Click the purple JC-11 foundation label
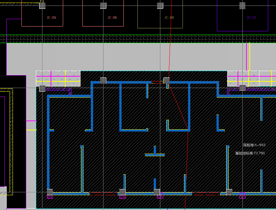Screen dimensions: 276x210 click(x=251, y=18)
